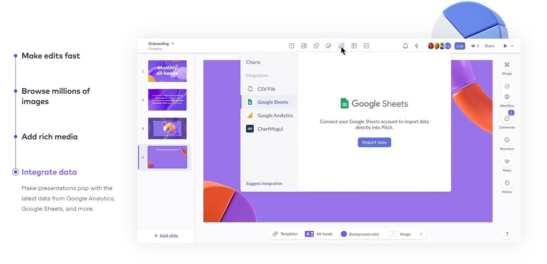The width and height of the screenshot is (547, 264).
Task: Open the Notes panel
Action: click(507, 164)
